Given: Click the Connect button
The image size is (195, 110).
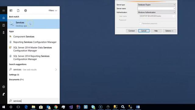Looking at the screenshot, I should [132, 31].
